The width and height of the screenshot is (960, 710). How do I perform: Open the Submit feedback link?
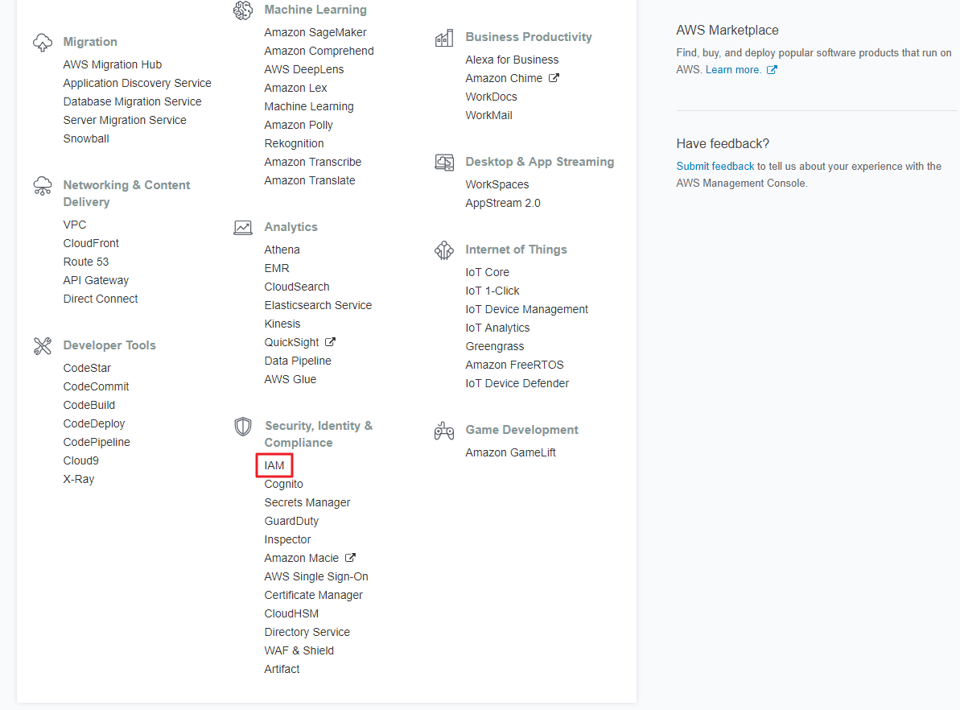click(715, 167)
